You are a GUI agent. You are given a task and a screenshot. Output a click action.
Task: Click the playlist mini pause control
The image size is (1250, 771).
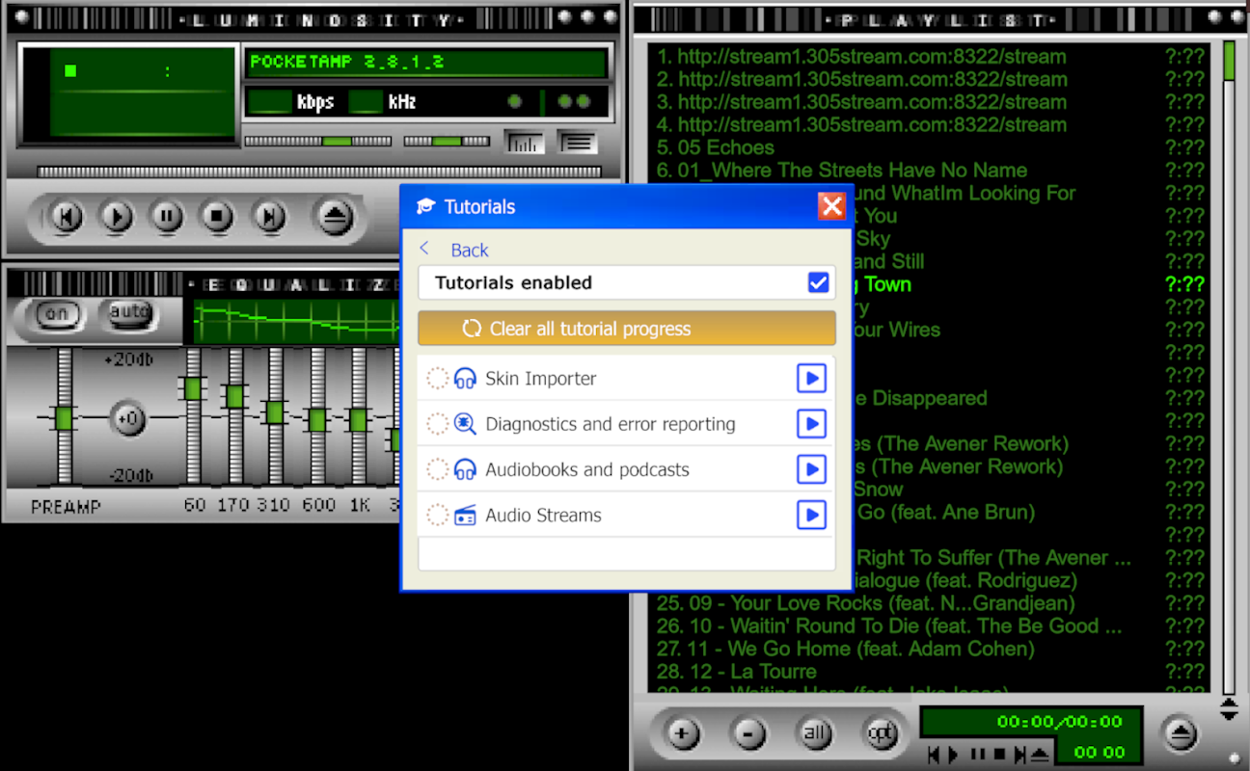978,754
